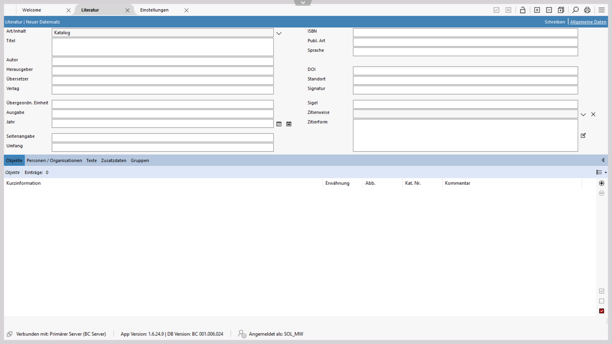612x344 pixels.
Task: Edit Zitierform using the pencil icon
Action: point(583,135)
